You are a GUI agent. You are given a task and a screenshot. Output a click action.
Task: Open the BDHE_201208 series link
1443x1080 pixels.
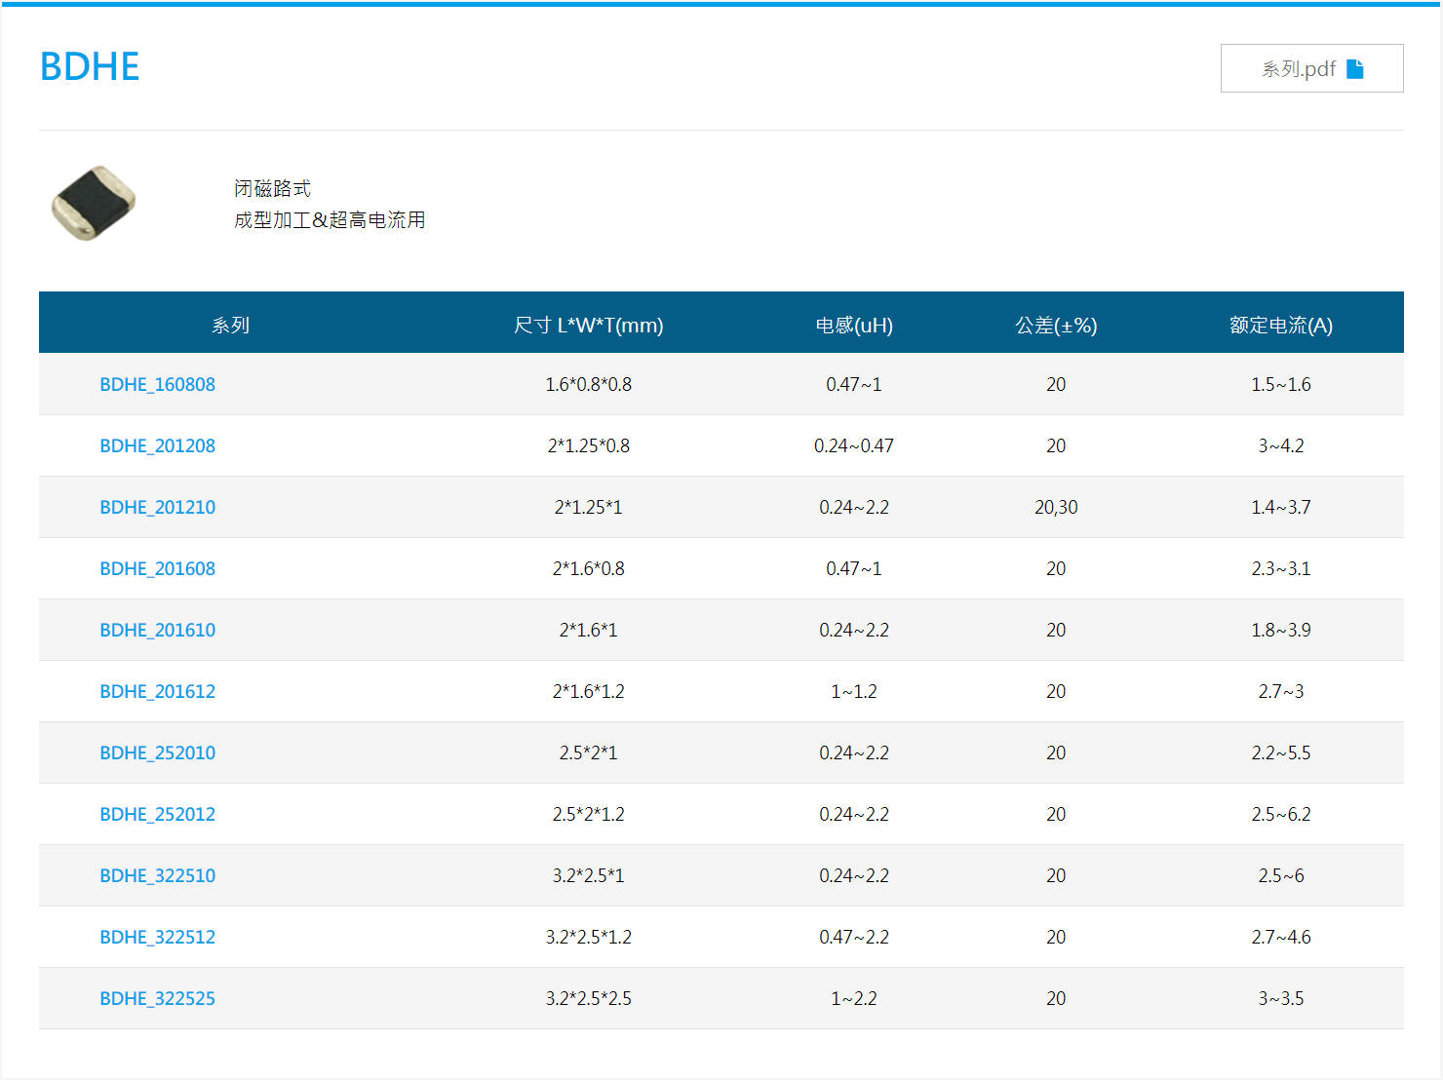pyautogui.click(x=157, y=445)
